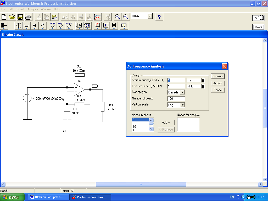Viewport: 268px width, 201px height.
Task: Click the circuit window horizontal scrollbar thumb
Action: coord(141,184)
